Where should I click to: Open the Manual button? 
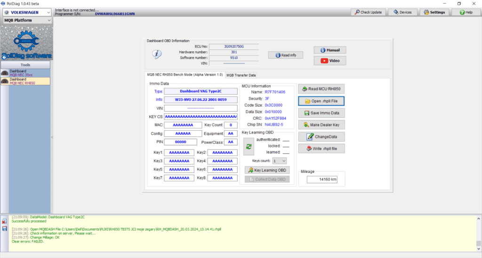pyautogui.click(x=330, y=50)
